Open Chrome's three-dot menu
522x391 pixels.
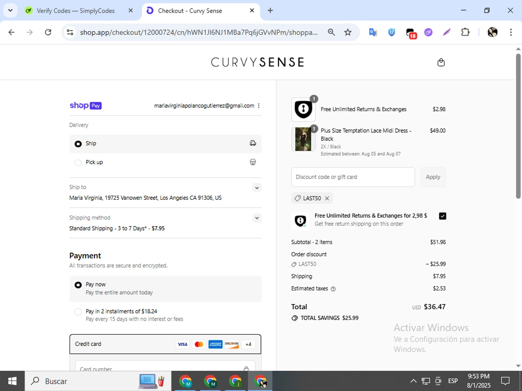[511, 32]
